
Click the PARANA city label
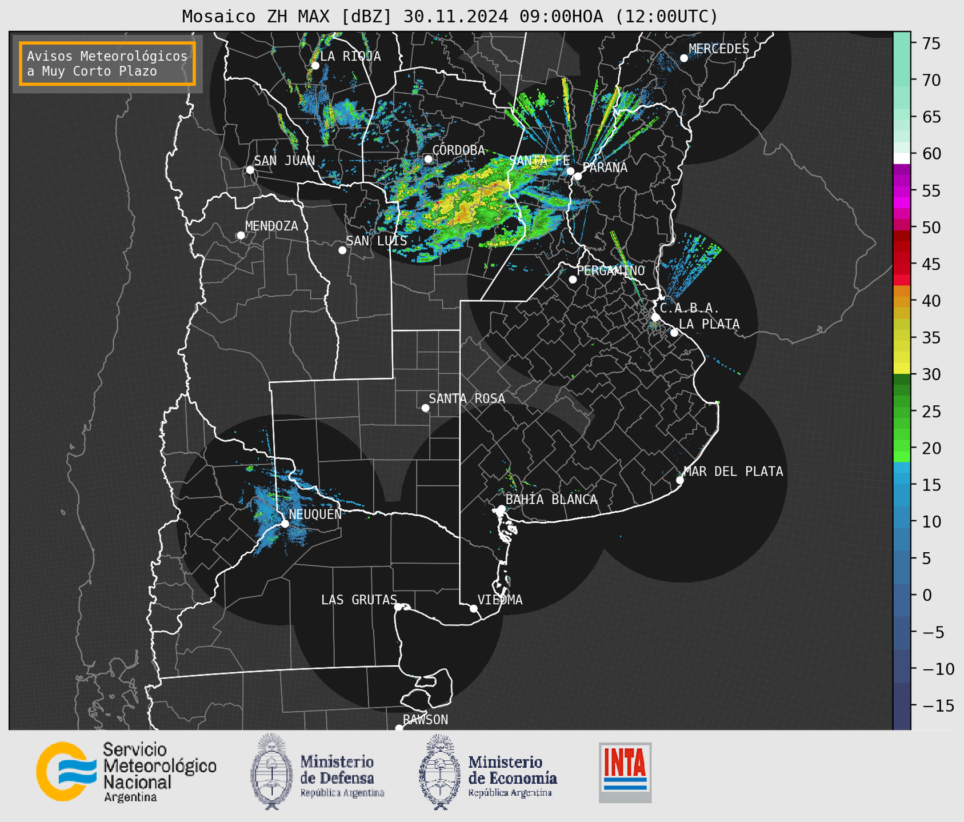point(605,167)
